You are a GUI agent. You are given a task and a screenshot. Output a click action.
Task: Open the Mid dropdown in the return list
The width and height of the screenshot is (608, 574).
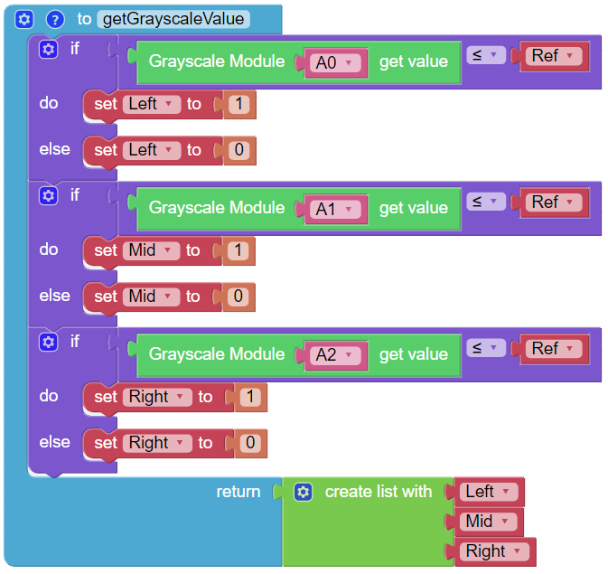[x=489, y=522]
